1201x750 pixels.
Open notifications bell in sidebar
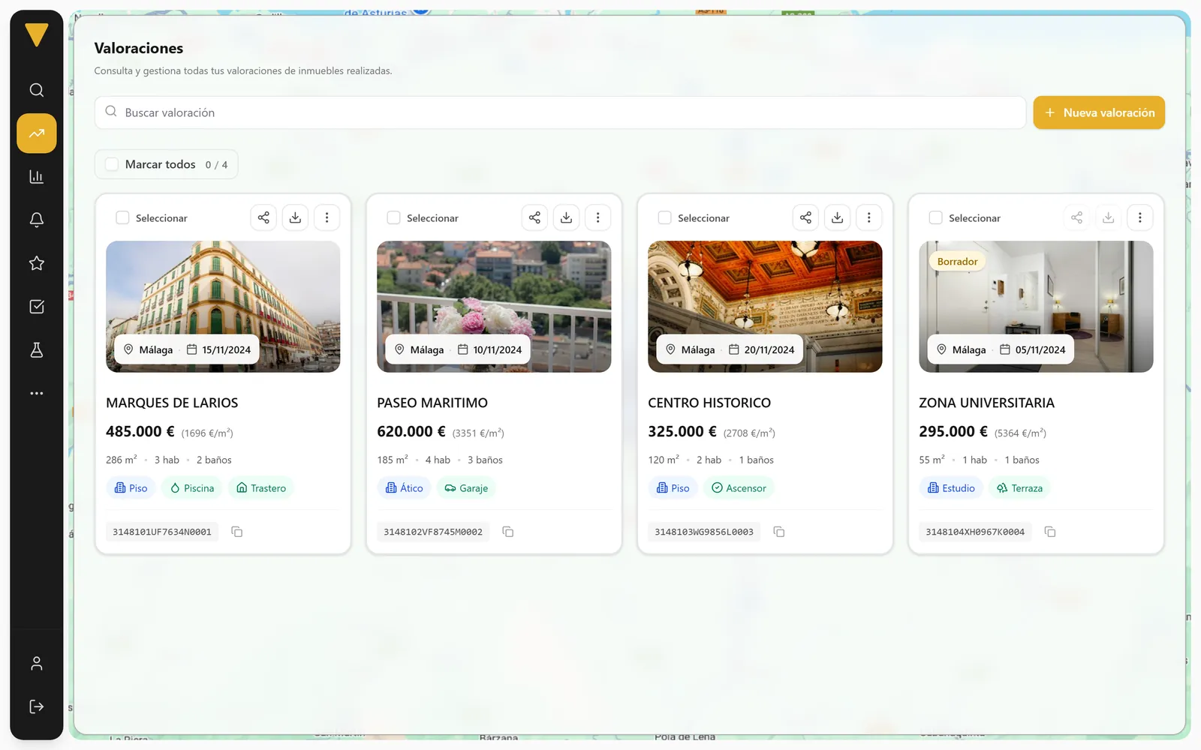[x=36, y=220]
